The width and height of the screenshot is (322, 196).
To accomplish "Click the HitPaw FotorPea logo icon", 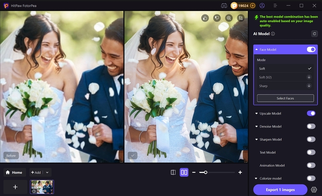I will tap(6, 6).
